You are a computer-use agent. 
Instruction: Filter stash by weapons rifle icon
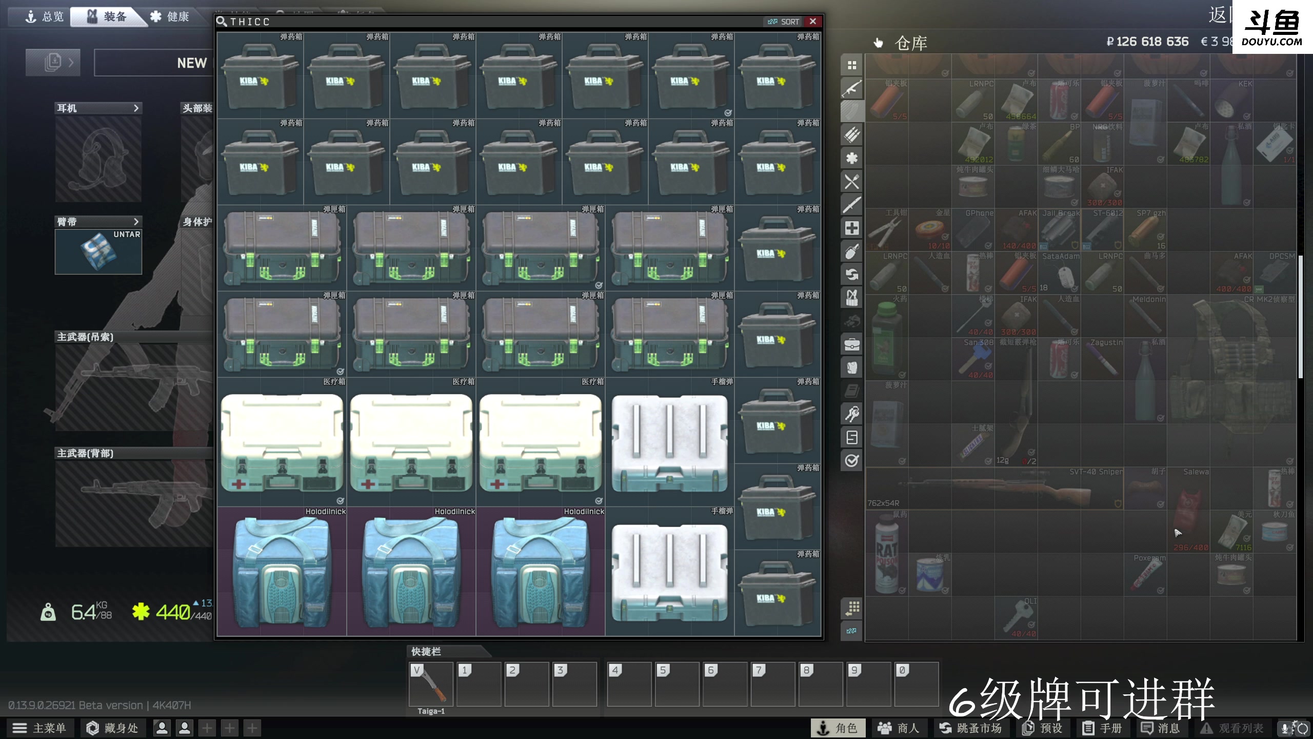point(852,88)
